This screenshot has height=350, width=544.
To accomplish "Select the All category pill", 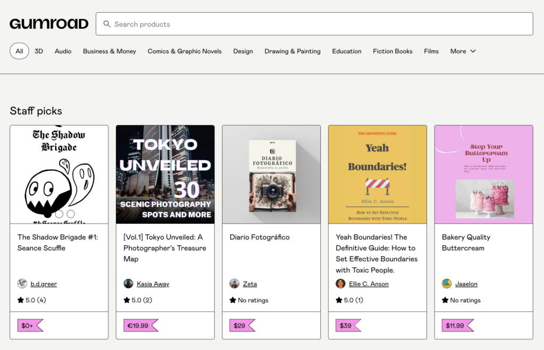I will (x=19, y=51).
